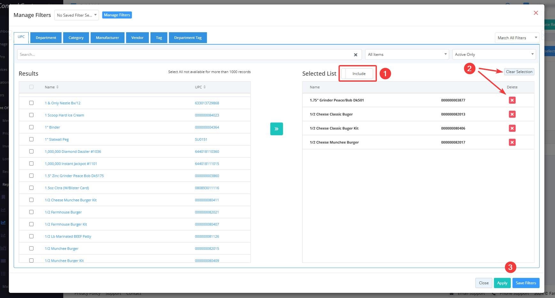555x298 pixels.
Task: Click Save Filters button
Action: click(526, 283)
